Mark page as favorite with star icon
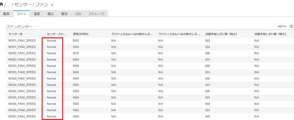Screen dimensions: 294x120 tap(52, 5)
